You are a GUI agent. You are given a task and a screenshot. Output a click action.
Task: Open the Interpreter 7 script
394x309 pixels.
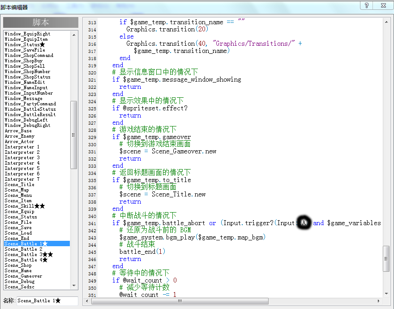coord(22,179)
